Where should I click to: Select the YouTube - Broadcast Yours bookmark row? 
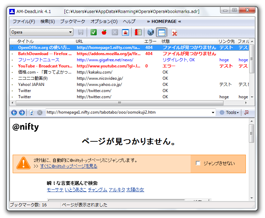click(x=129, y=66)
